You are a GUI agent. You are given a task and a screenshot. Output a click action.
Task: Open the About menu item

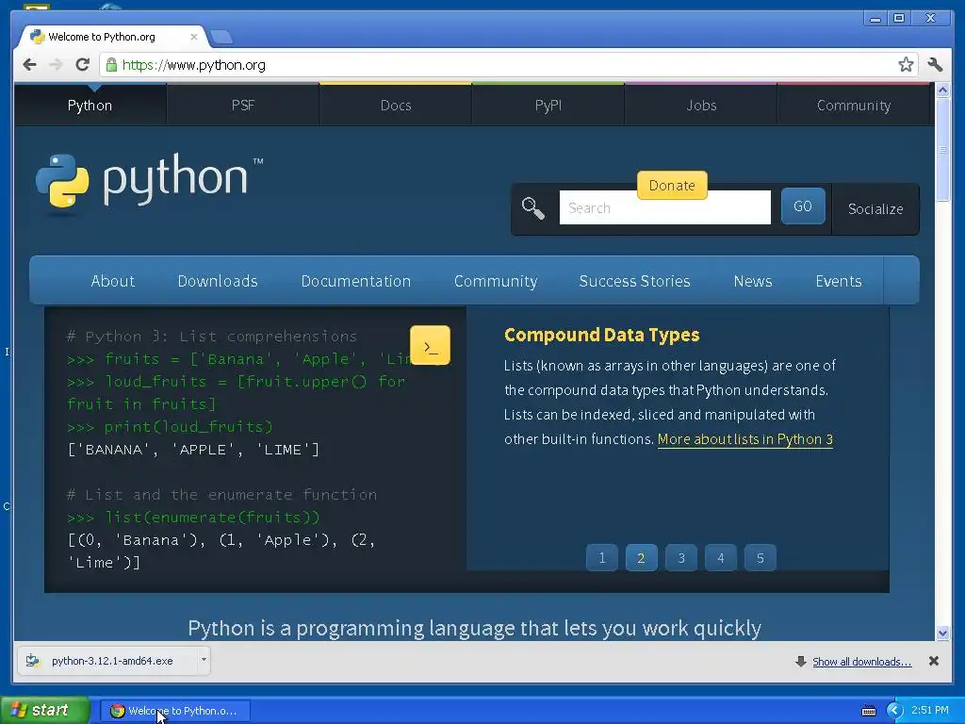click(113, 281)
